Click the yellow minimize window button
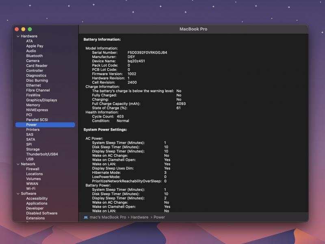Viewport: 325px width, 244px height. click(x=23, y=29)
